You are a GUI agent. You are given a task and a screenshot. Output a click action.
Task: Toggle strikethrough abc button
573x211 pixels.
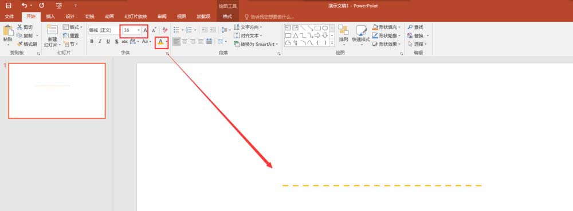coord(124,42)
